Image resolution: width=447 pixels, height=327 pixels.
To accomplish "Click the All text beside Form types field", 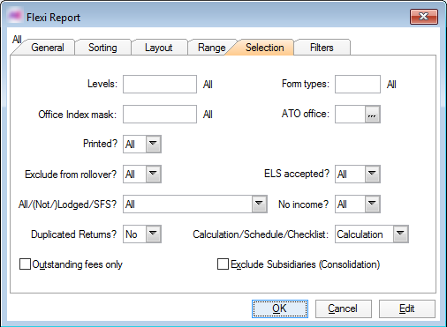I will [391, 85].
